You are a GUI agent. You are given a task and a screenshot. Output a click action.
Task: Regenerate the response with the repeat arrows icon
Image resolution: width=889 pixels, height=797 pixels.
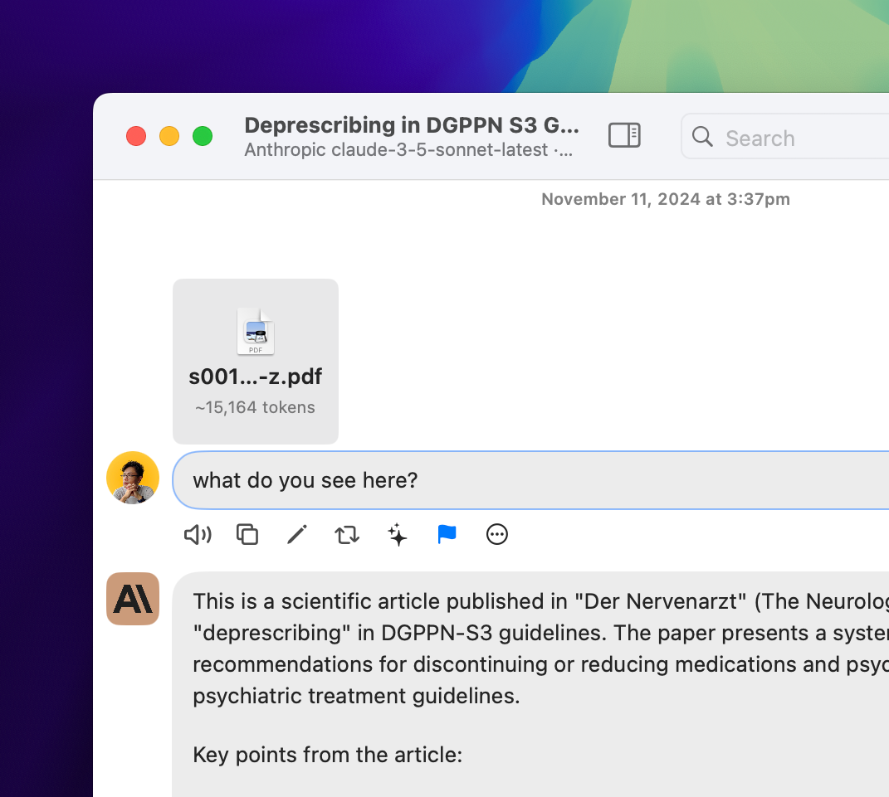pyautogui.click(x=347, y=535)
